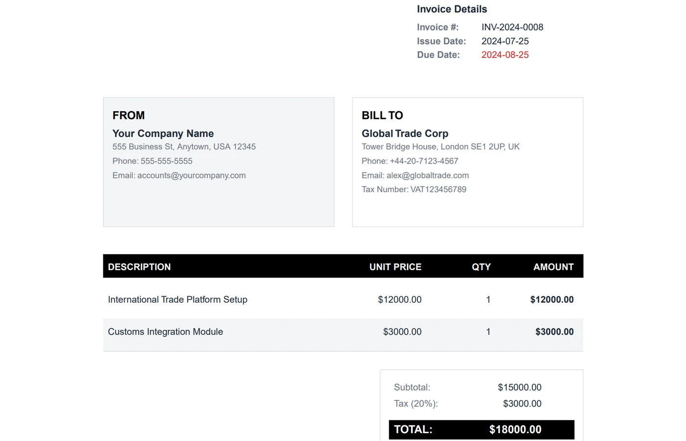The width and height of the screenshot is (686, 441).
Task: Click the invoice number INV-2024-0008
Action: point(512,27)
